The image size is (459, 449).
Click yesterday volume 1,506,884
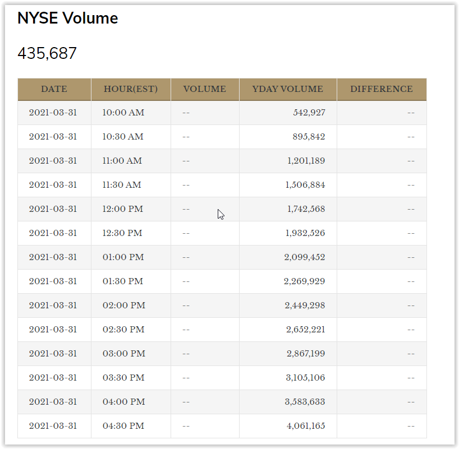305,185
